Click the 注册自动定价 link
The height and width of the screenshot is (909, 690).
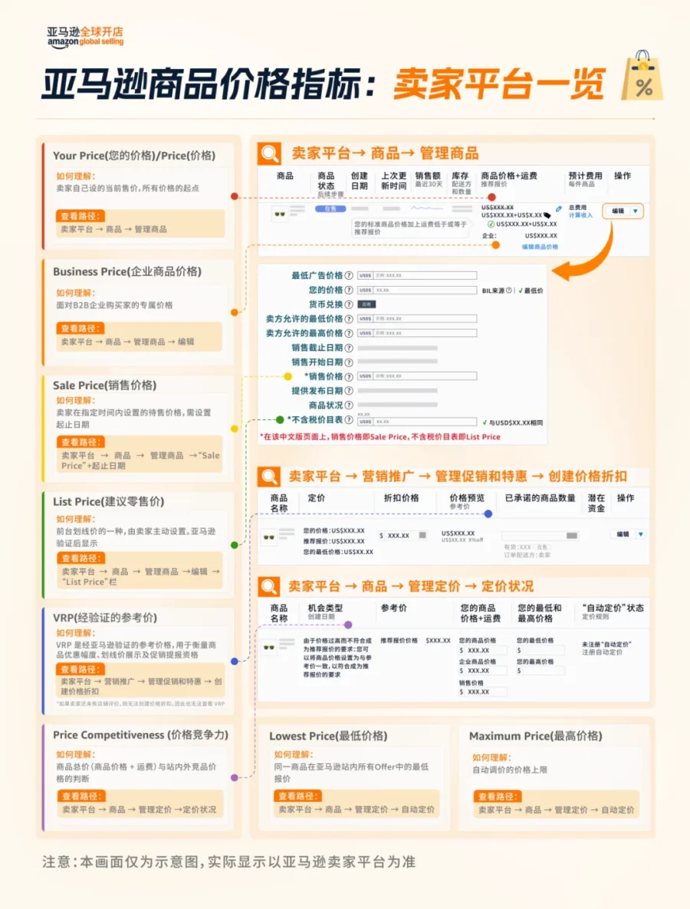click(x=602, y=652)
